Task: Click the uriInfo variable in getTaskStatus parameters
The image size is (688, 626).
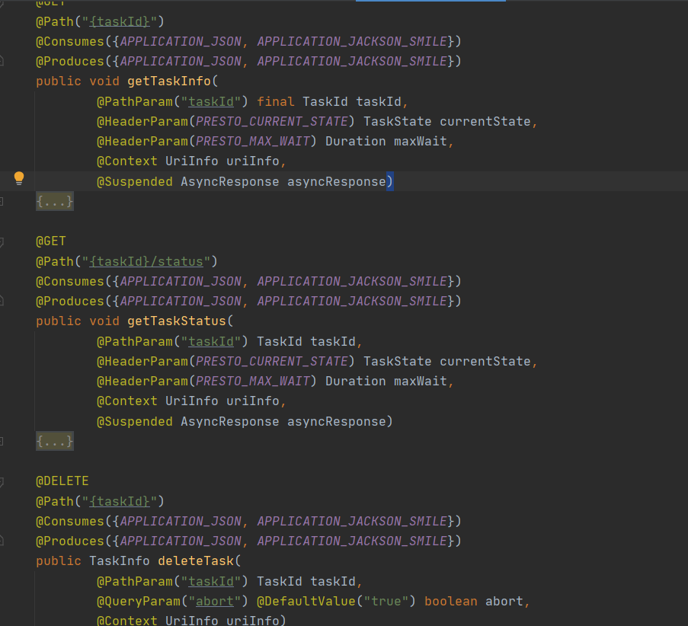Action: 253,401
